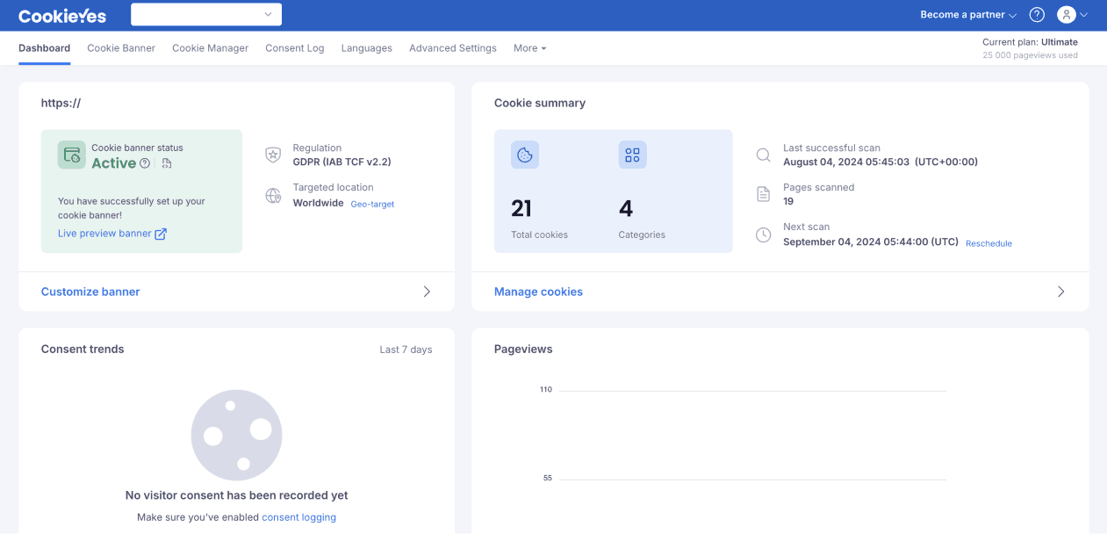This screenshot has width=1107, height=534.
Task: Click the 4 Categories number
Action: (x=626, y=208)
